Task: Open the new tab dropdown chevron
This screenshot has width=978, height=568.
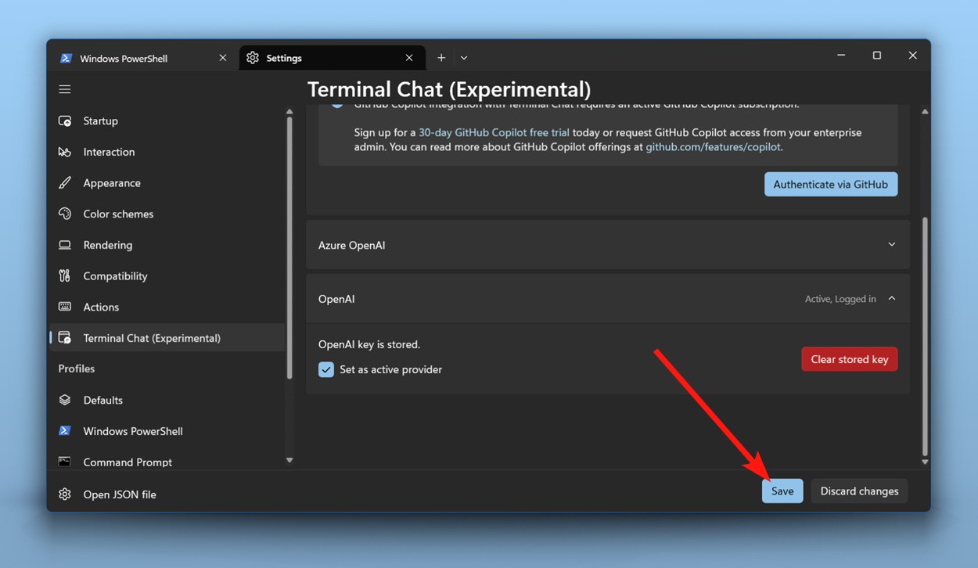Action: (x=463, y=57)
